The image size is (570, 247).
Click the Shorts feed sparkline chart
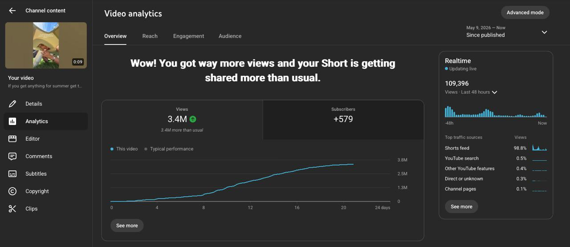(x=540, y=148)
